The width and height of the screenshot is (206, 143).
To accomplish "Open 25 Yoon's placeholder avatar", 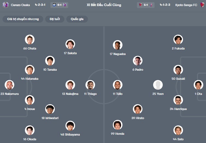I will coord(158,85).
